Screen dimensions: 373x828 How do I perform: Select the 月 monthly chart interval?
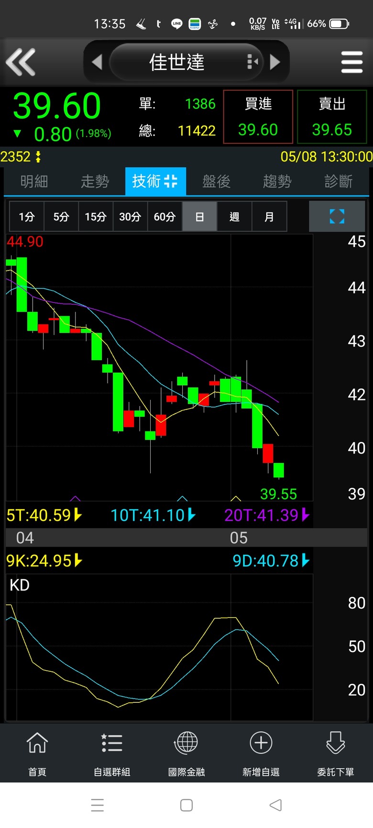[x=269, y=216]
